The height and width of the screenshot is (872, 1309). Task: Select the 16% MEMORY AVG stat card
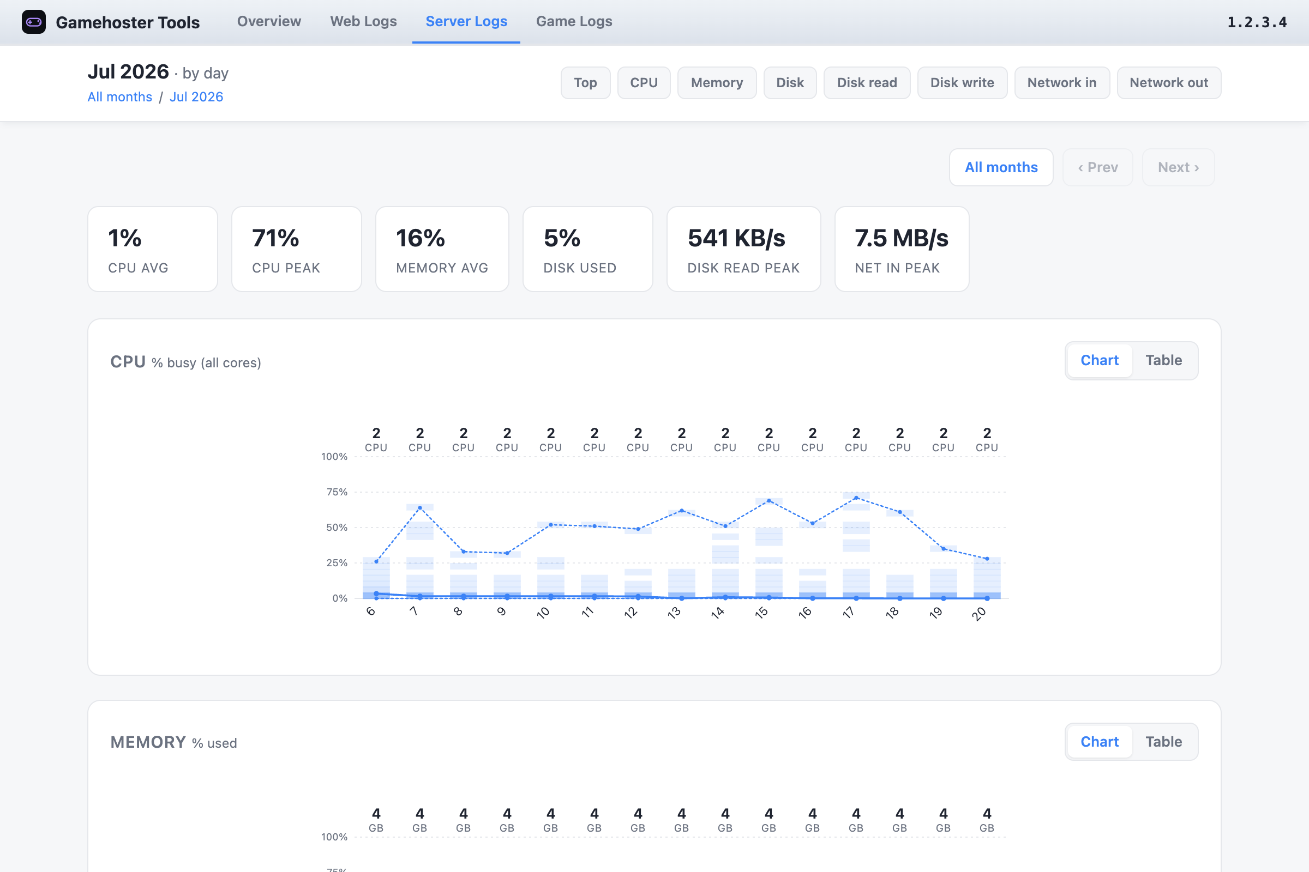click(x=442, y=249)
